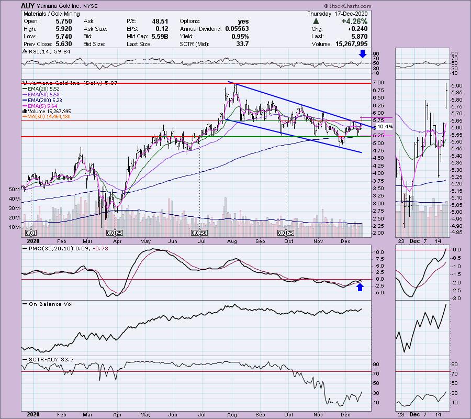
Task: Click the Prev Close value 5.630
Action: (64, 44)
